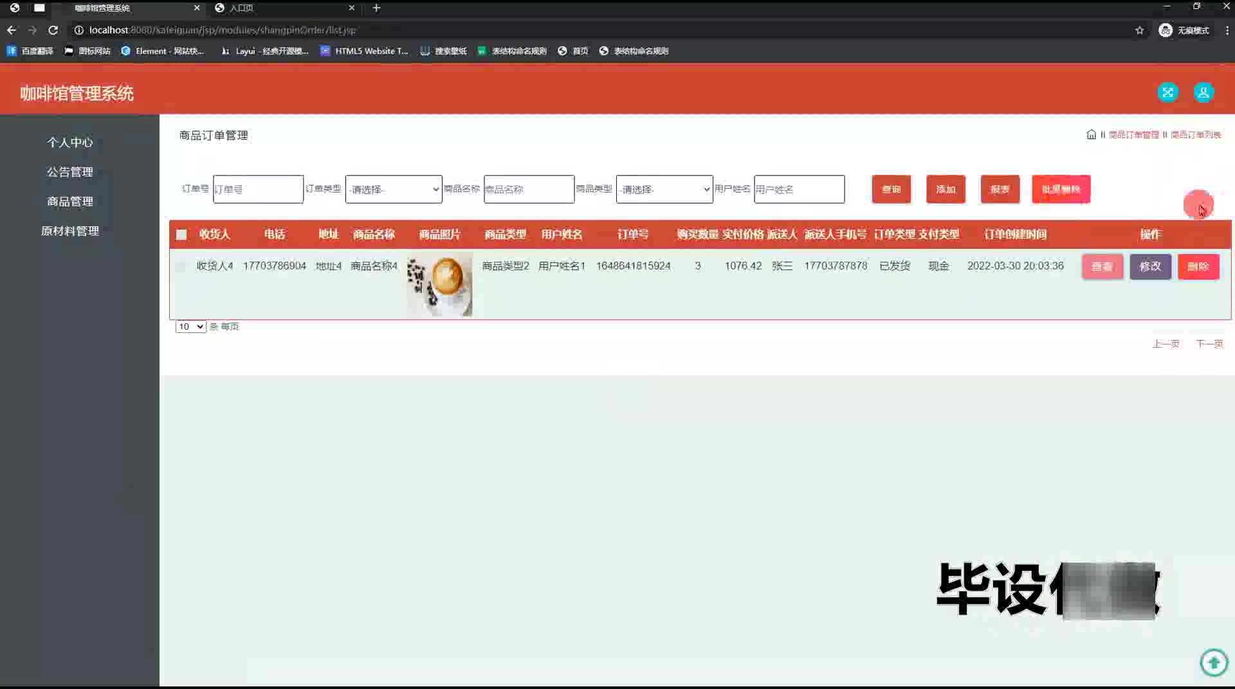Open the rows-per-page dropdown showing 10
Screen dimensions: 1235x689
tap(190, 327)
